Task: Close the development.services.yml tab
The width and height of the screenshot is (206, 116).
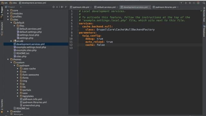Action: click(x=149, y=7)
